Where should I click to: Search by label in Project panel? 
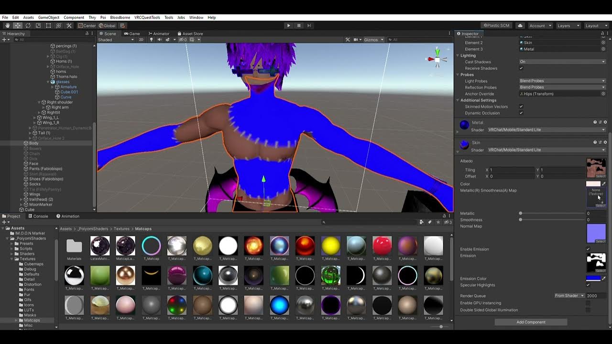coord(429,222)
